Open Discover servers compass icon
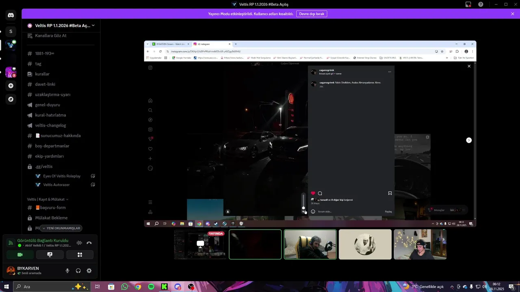This screenshot has height=292, width=520. (x=11, y=99)
